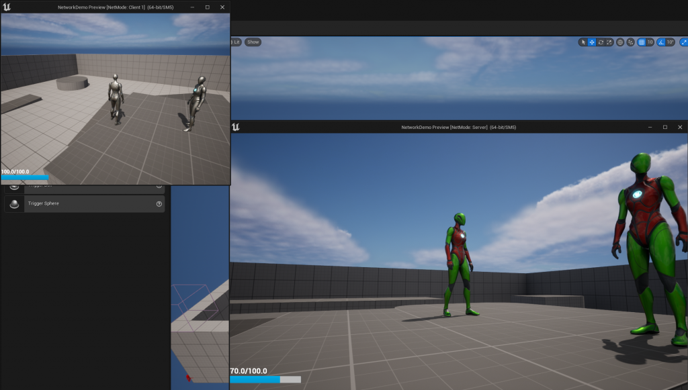
Task: Maximize the Server preview window
Action: pyautogui.click(x=665, y=127)
